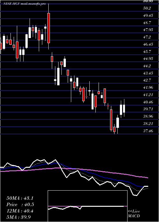
Task: Click the large red candlestick falling to 37.5
Action: 111,120
